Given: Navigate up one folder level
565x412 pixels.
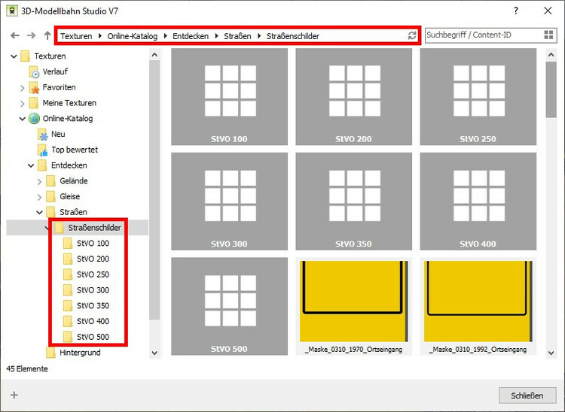Looking at the screenshot, I should pyautogui.click(x=47, y=35).
